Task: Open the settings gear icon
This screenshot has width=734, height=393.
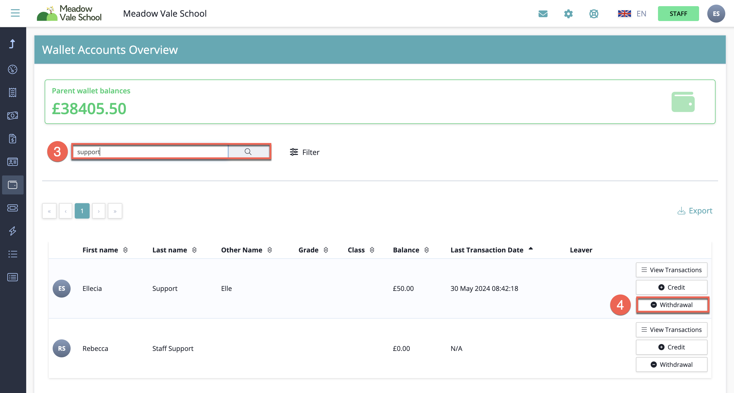Action: 568,14
